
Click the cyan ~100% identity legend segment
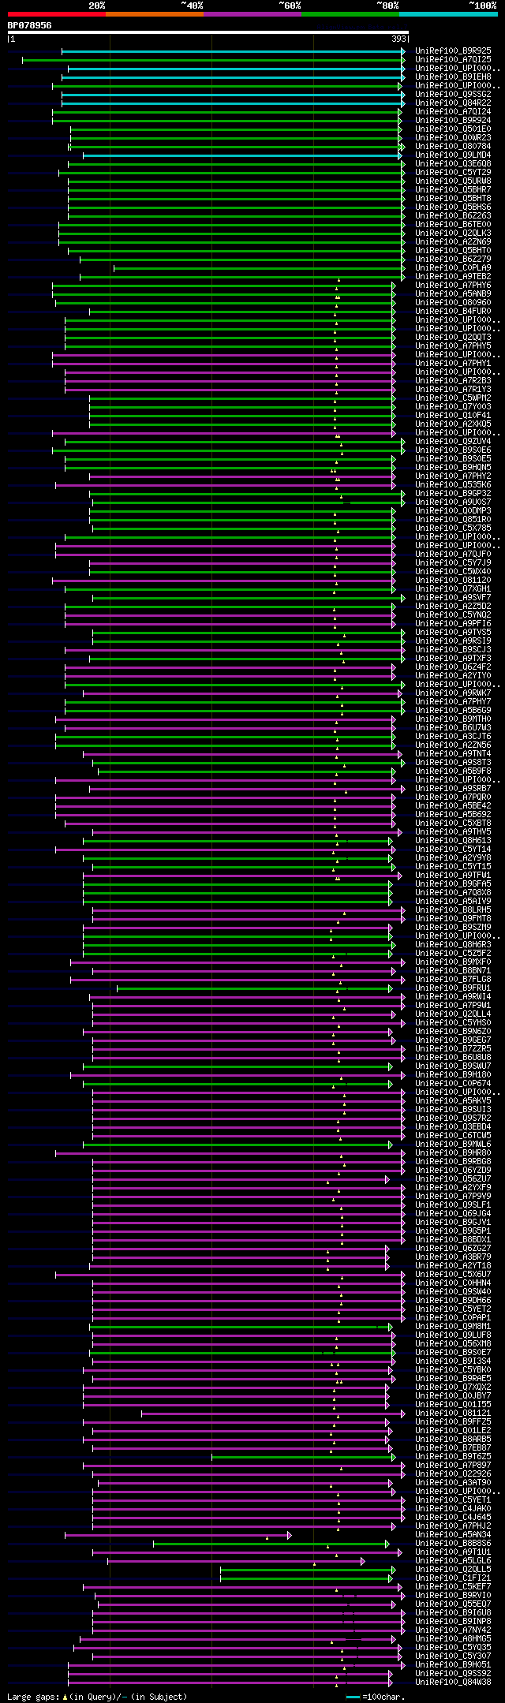[x=448, y=13]
